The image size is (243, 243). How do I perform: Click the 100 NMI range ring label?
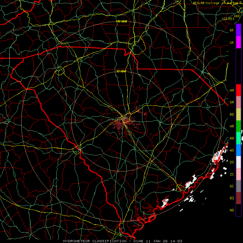(121, 21)
